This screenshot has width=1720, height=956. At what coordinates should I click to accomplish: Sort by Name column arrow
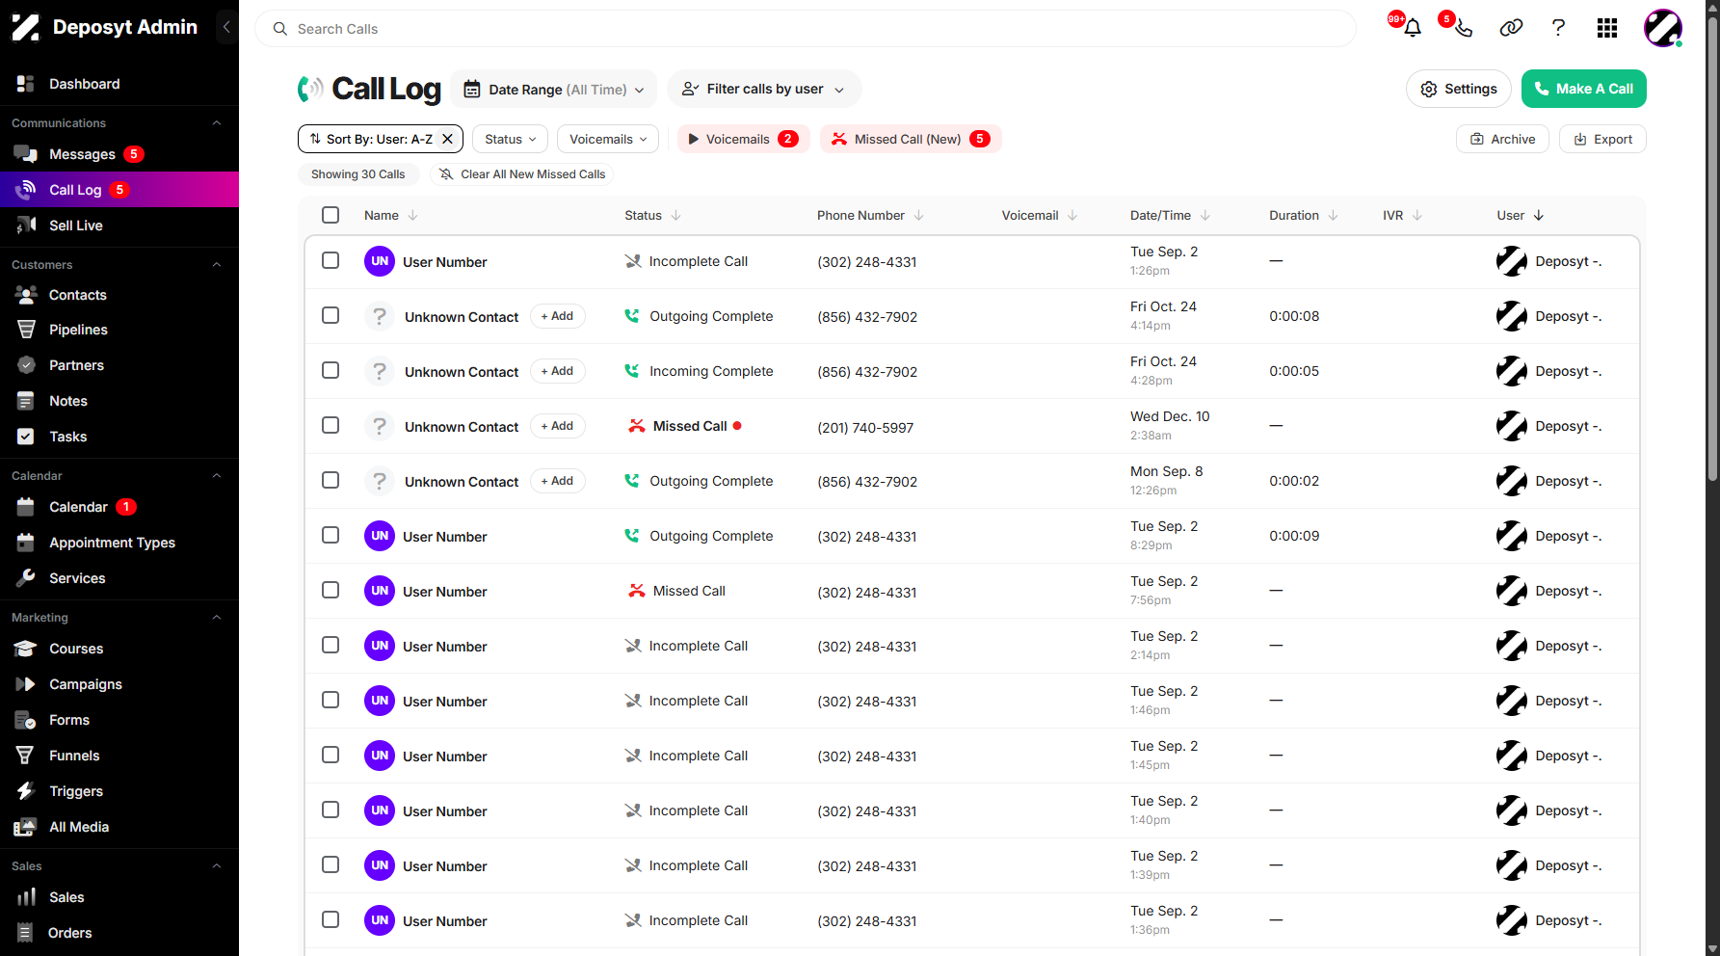413,215
